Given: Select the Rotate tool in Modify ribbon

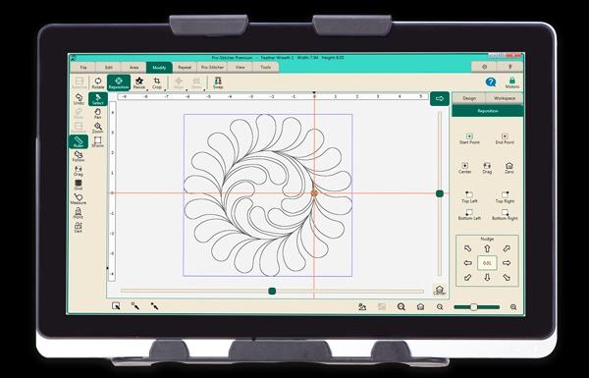Looking at the screenshot, I should click(x=98, y=82).
